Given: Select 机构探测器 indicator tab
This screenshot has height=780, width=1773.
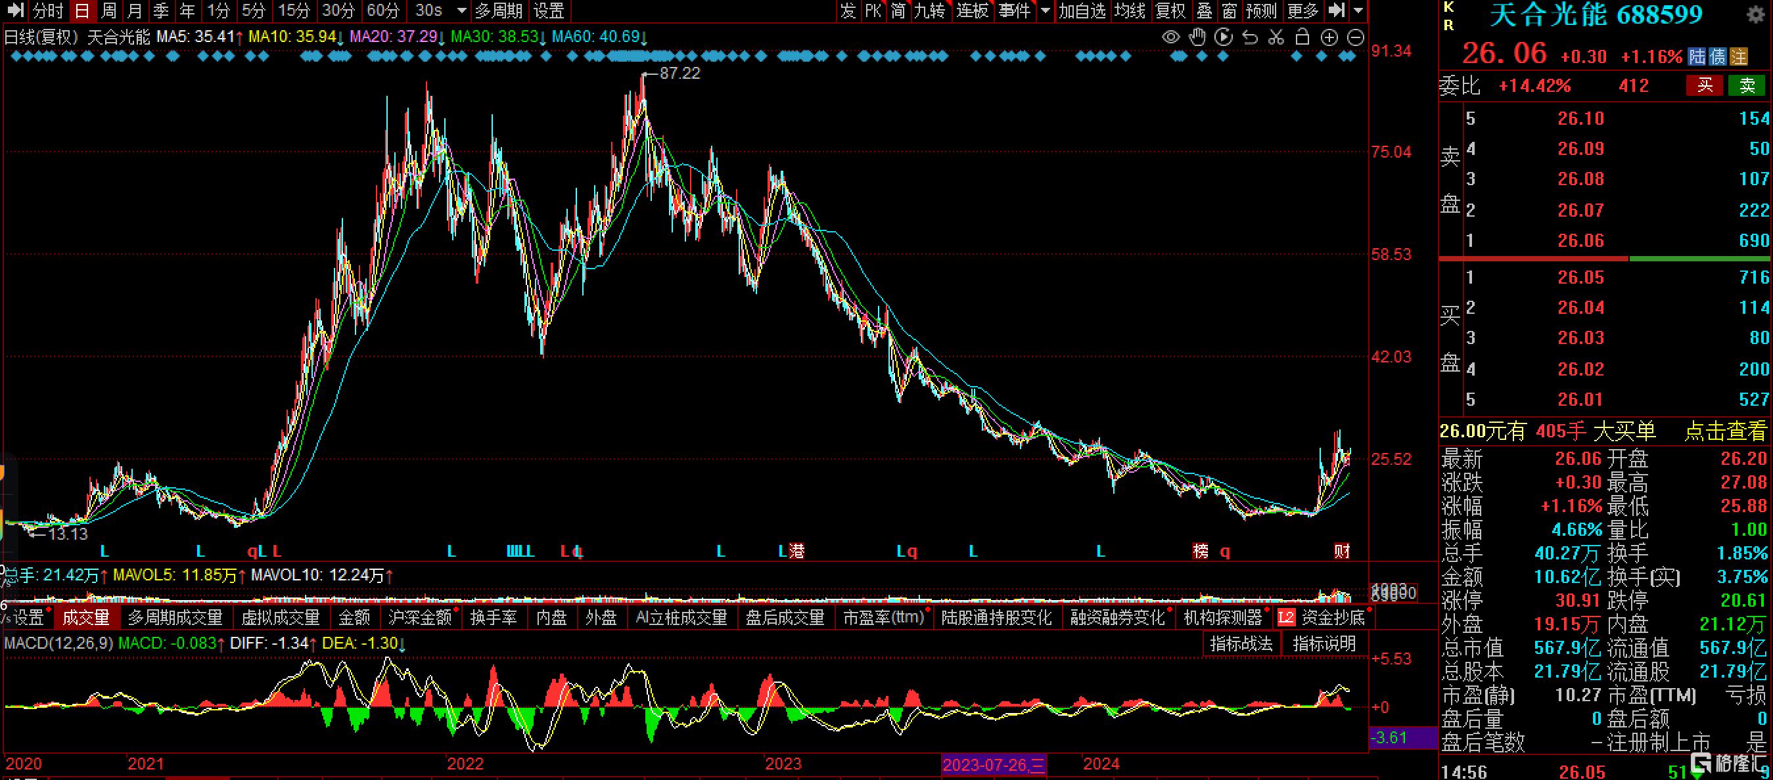Looking at the screenshot, I should (1223, 618).
